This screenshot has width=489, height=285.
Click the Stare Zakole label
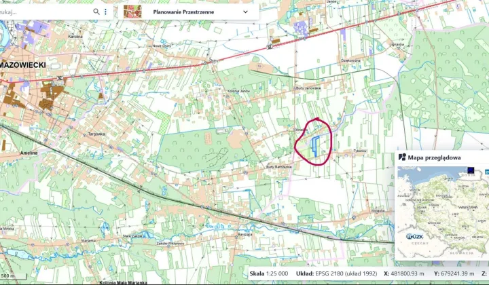coord(132,236)
